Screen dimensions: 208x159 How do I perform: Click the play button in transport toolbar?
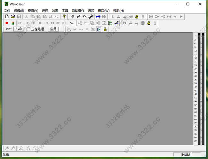(x=28, y=23)
